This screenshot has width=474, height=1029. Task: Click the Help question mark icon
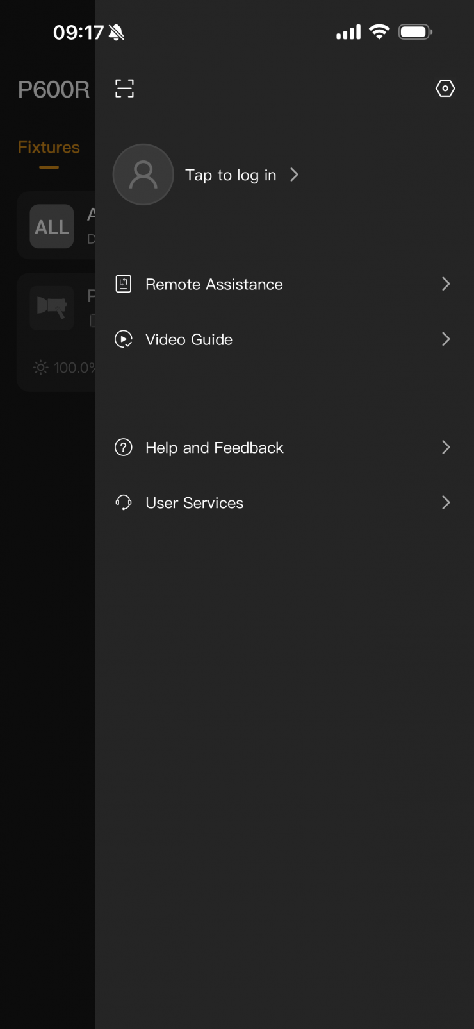point(123,447)
